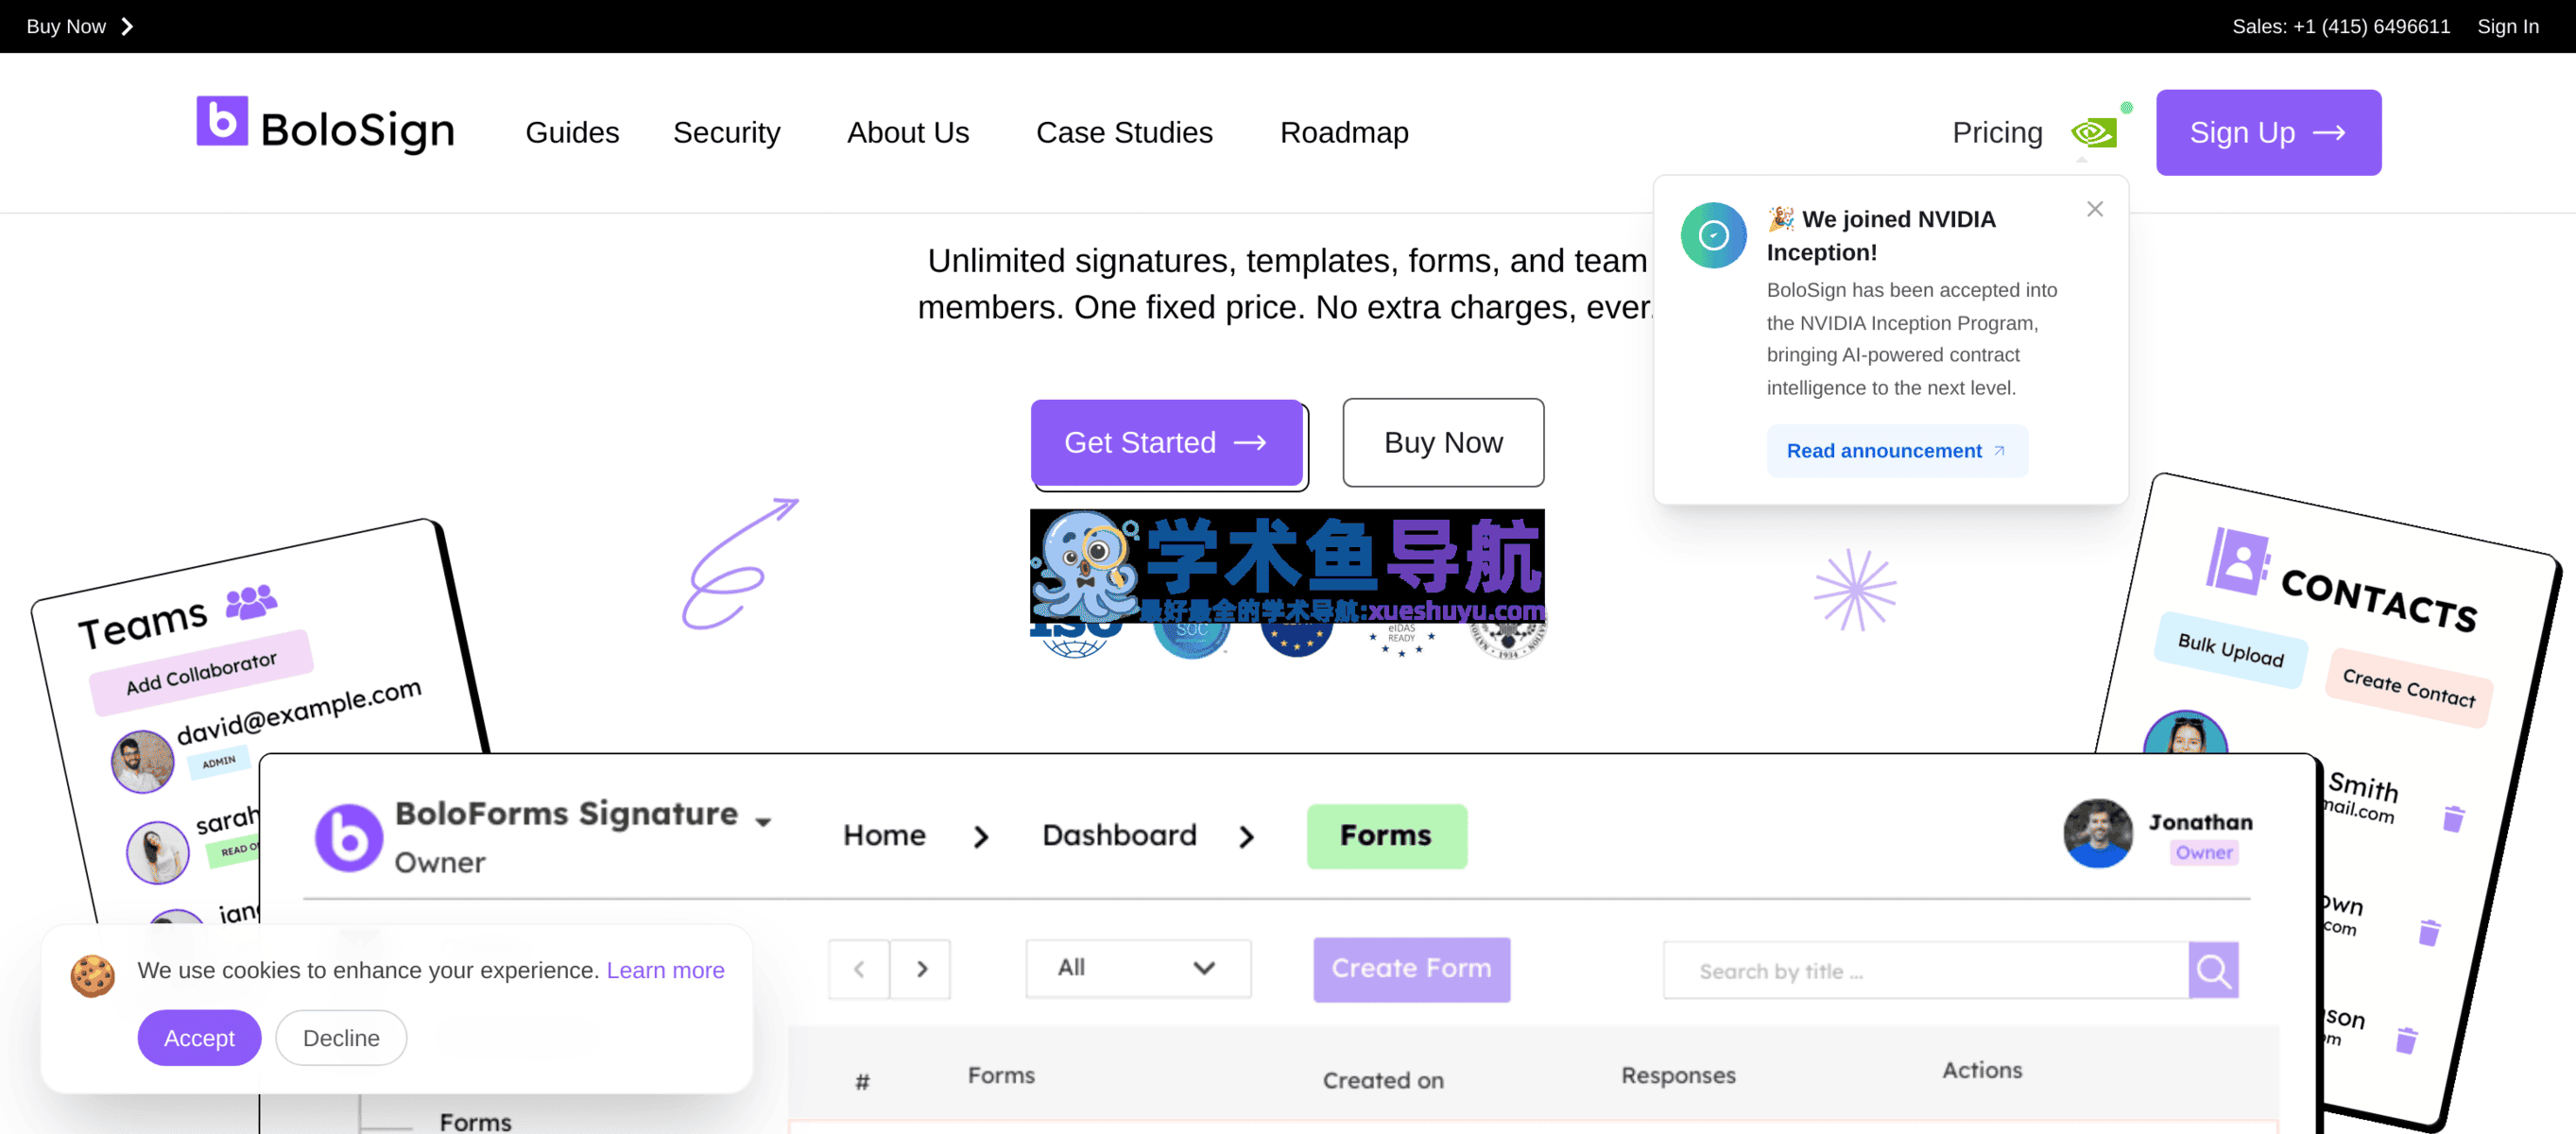Click the Created on column header
The height and width of the screenshot is (1134, 2576).
point(1383,1080)
